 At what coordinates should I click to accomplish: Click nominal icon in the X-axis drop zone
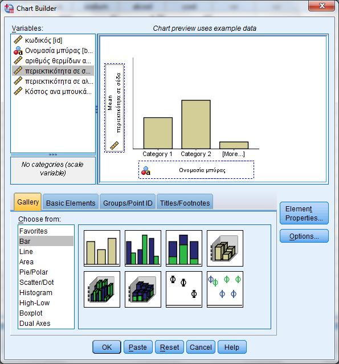click(146, 171)
